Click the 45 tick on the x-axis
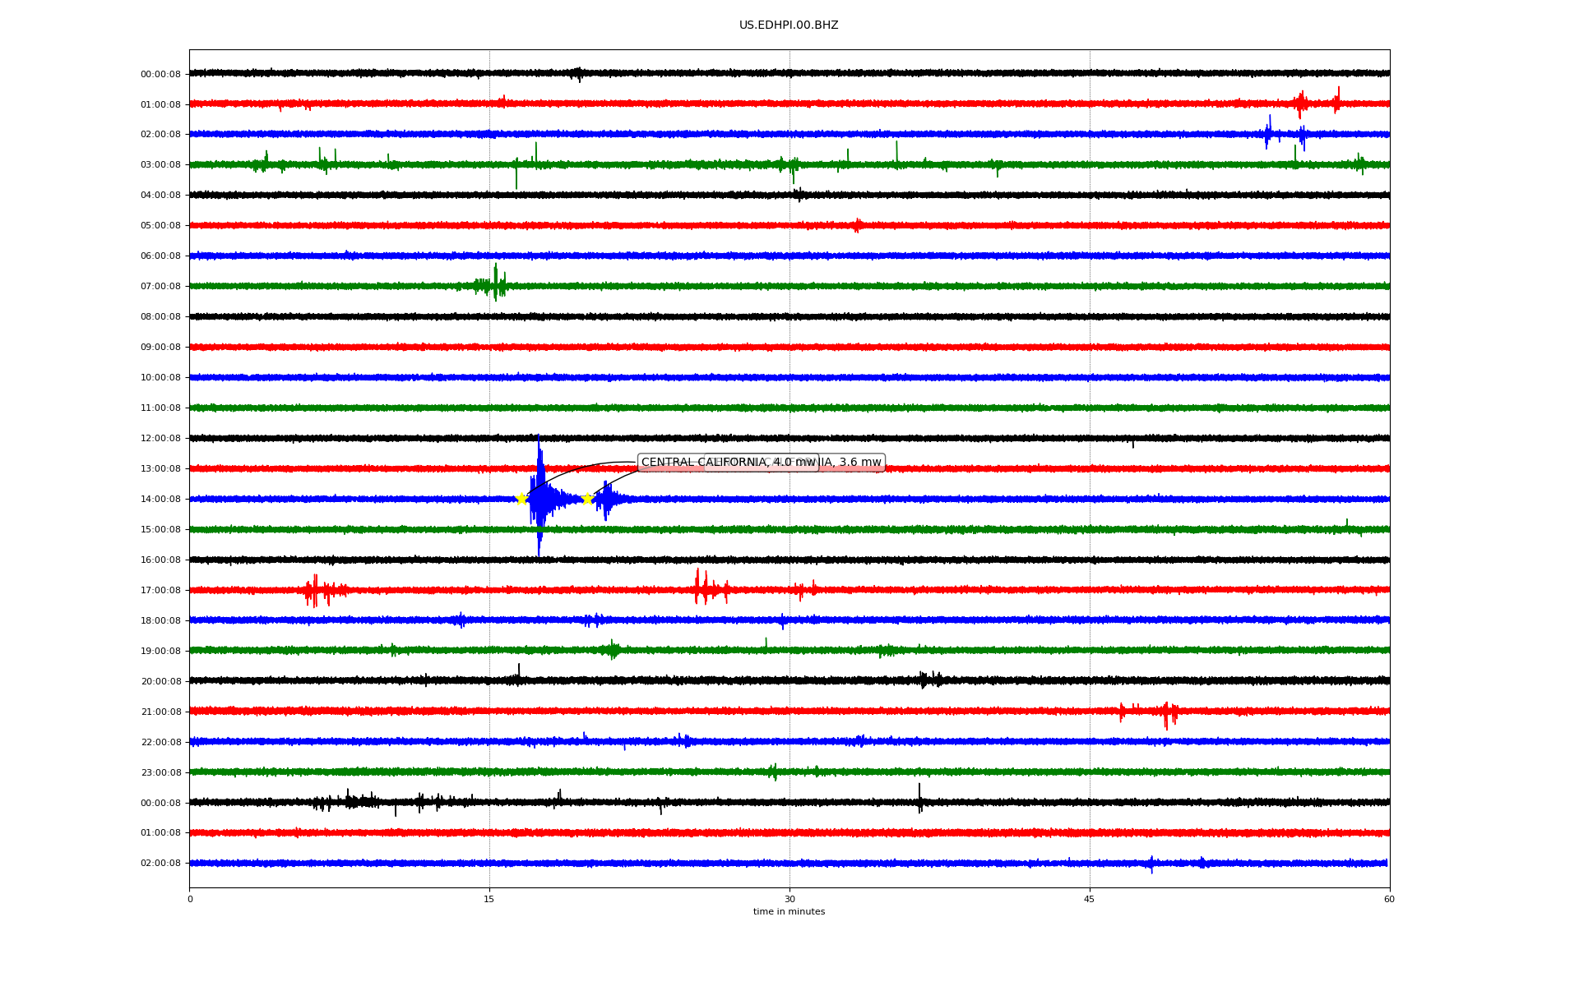1579x986 pixels. click(x=1090, y=899)
